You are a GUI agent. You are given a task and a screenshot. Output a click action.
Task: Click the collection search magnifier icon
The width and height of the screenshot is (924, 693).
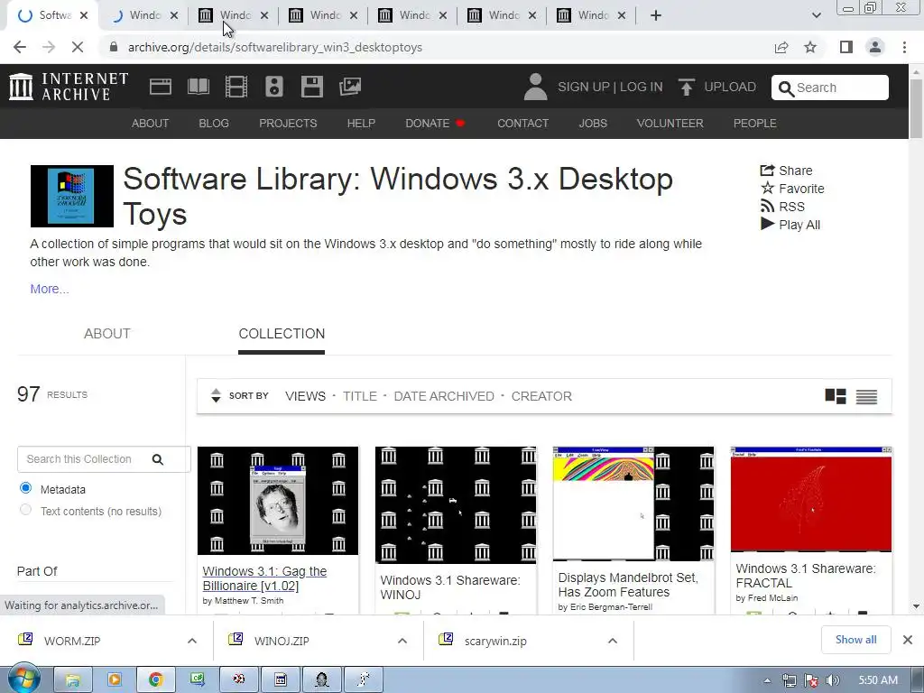(157, 459)
